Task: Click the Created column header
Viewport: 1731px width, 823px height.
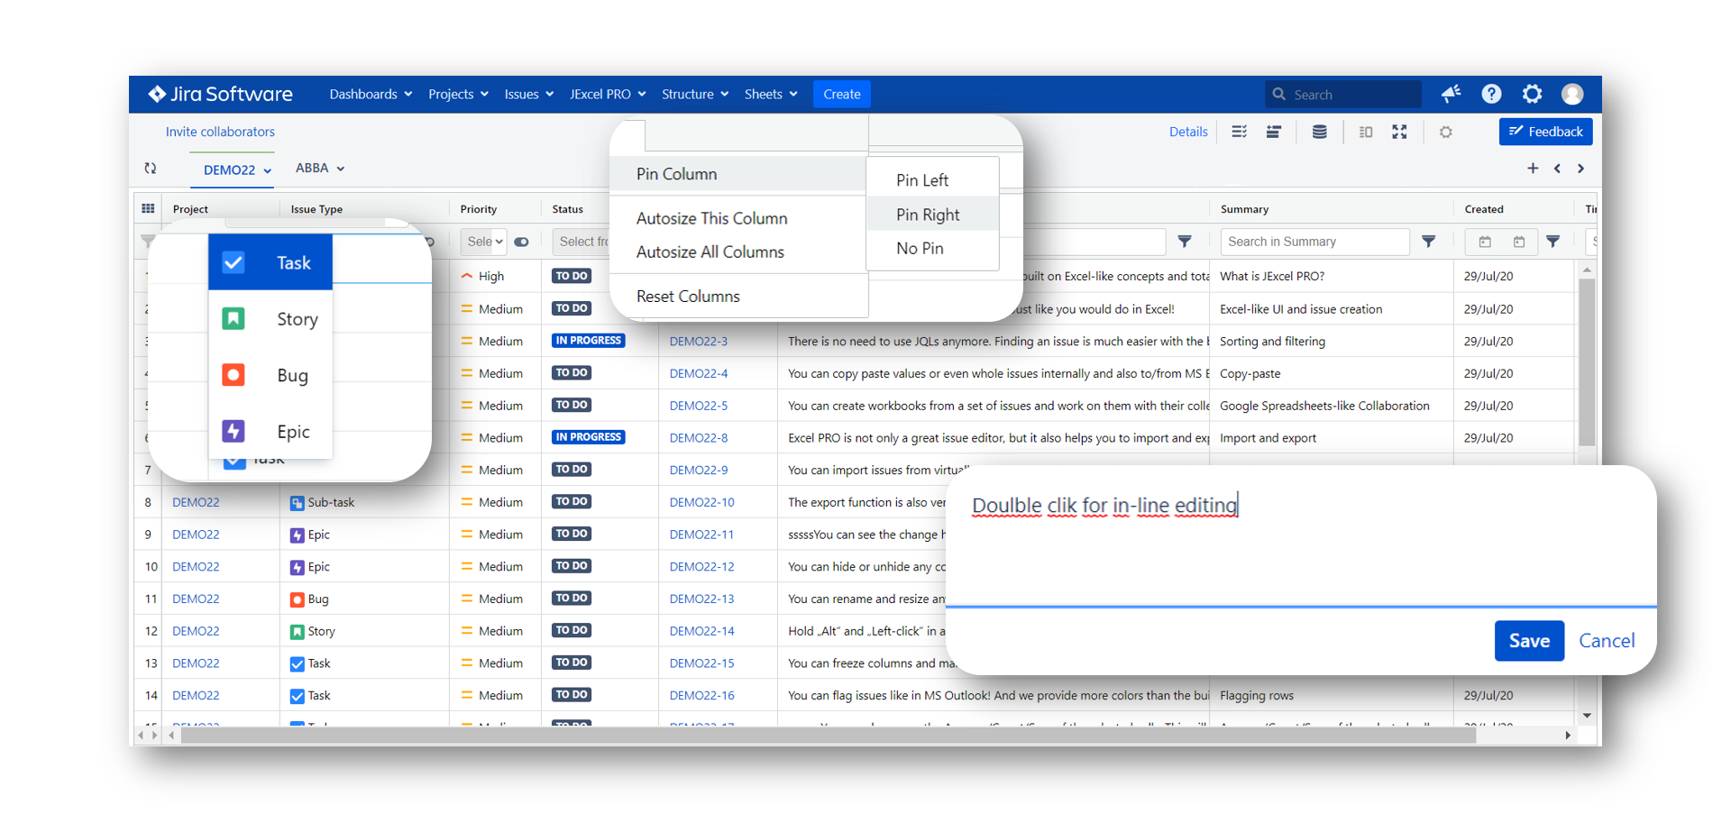Action: click(1484, 209)
